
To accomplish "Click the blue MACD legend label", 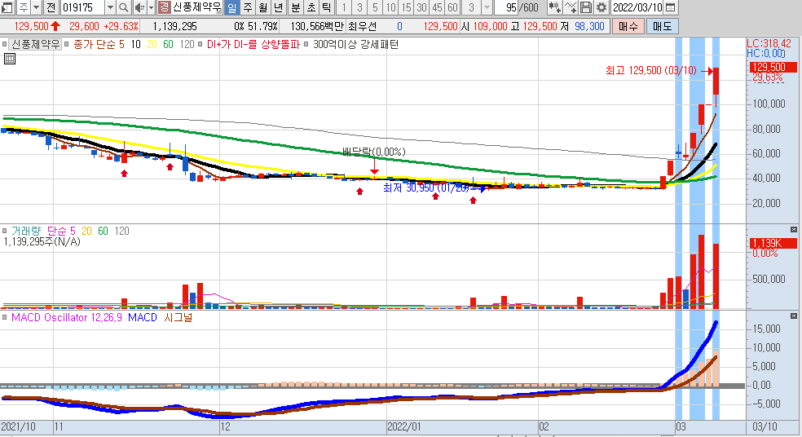I will pos(142,318).
